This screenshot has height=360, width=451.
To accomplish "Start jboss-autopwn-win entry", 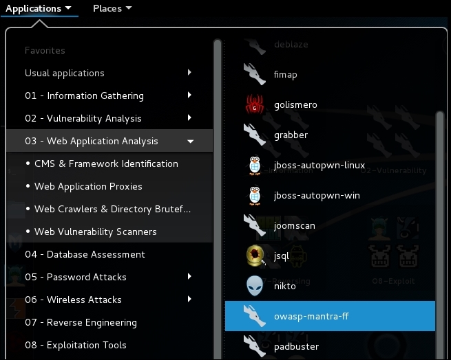I will pos(330,195).
